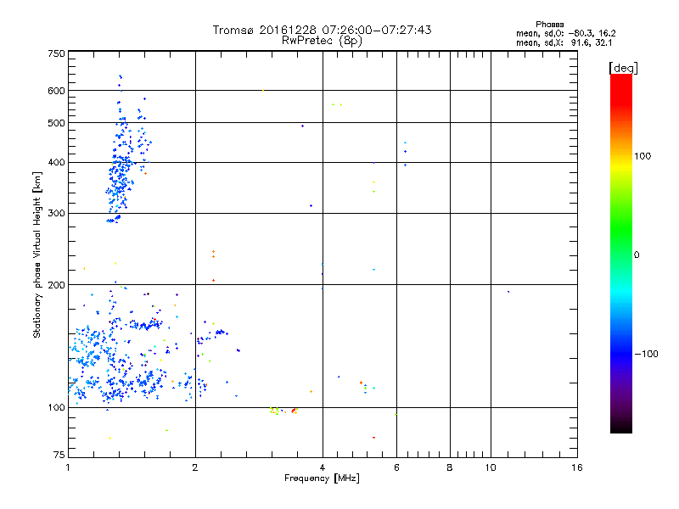Click the black bottom end of the colorbar

pos(621,427)
